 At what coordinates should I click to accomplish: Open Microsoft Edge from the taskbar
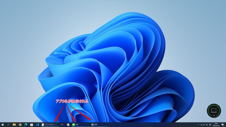point(26,124)
